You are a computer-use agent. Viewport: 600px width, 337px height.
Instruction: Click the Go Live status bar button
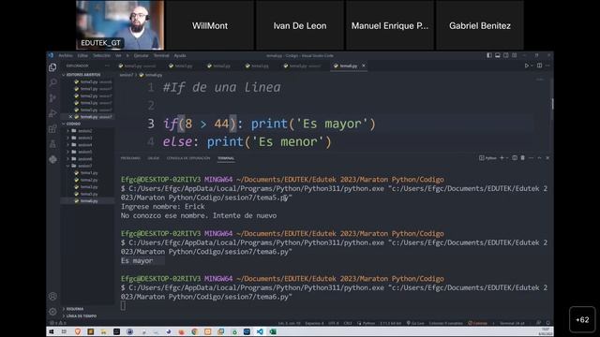415,323
